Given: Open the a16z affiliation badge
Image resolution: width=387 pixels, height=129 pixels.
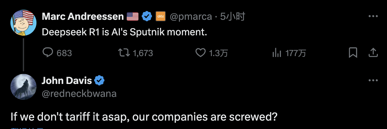Looking at the screenshot, I should (x=161, y=17).
